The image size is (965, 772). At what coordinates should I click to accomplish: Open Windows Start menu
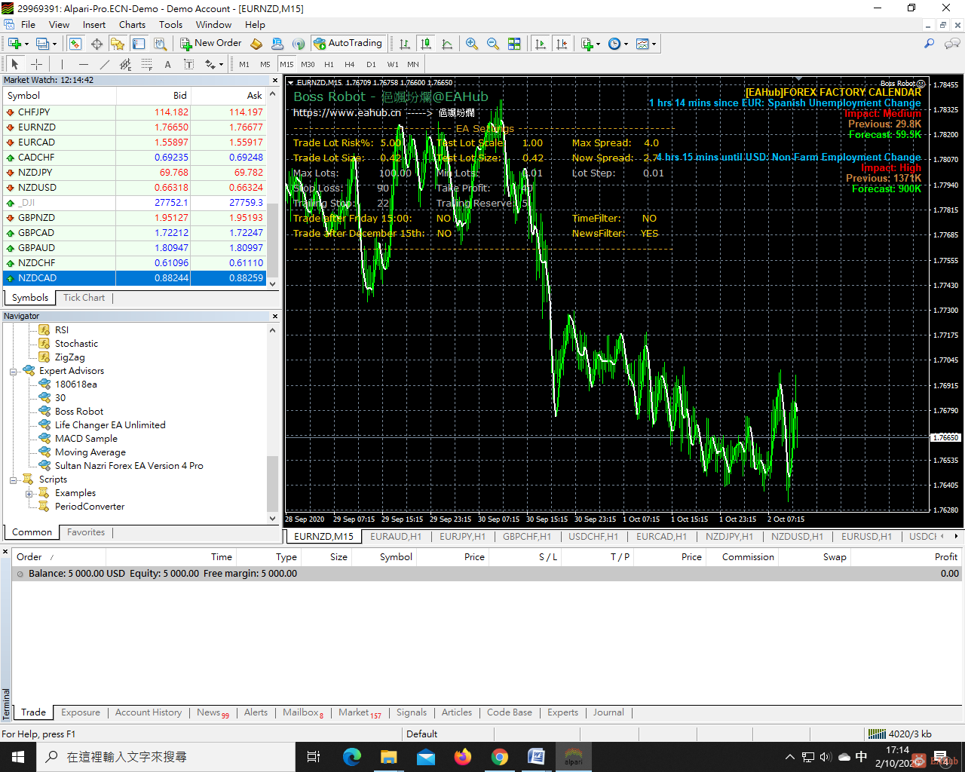pos(18,757)
